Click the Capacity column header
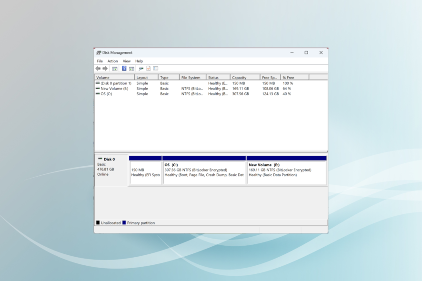Screen dimensions: 422x281 241,77
